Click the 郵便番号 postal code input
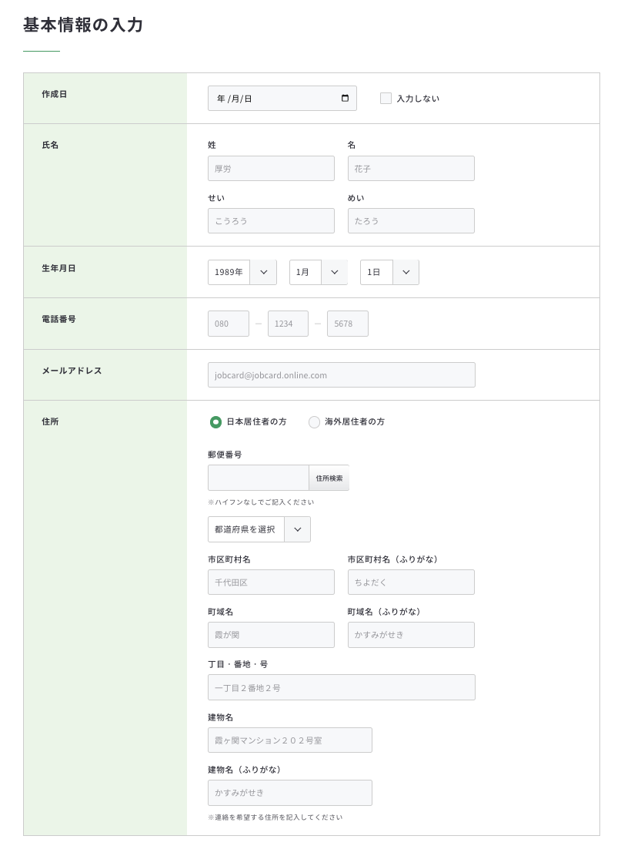Image resolution: width=621 pixels, height=856 pixels. (x=259, y=478)
